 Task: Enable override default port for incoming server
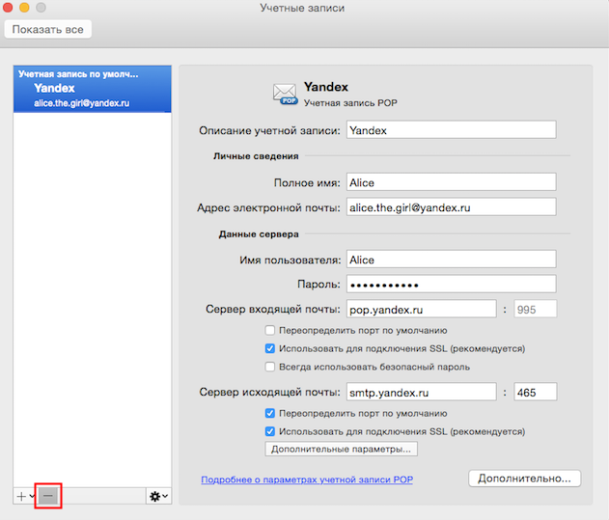(x=270, y=330)
